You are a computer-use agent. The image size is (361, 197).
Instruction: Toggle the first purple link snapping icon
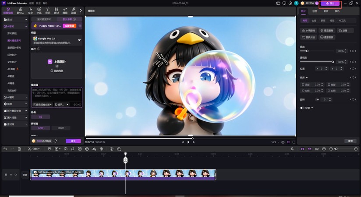(x=303, y=149)
